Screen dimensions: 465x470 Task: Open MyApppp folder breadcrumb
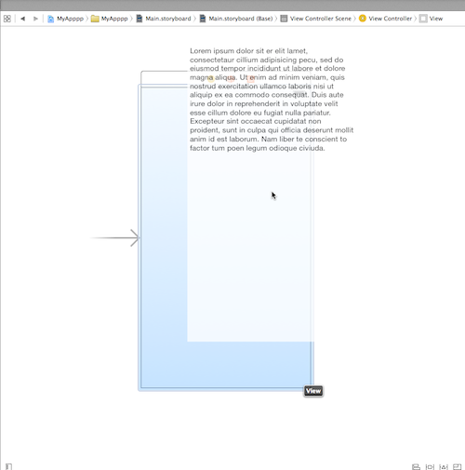pyautogui.click(x=110, y=19)
